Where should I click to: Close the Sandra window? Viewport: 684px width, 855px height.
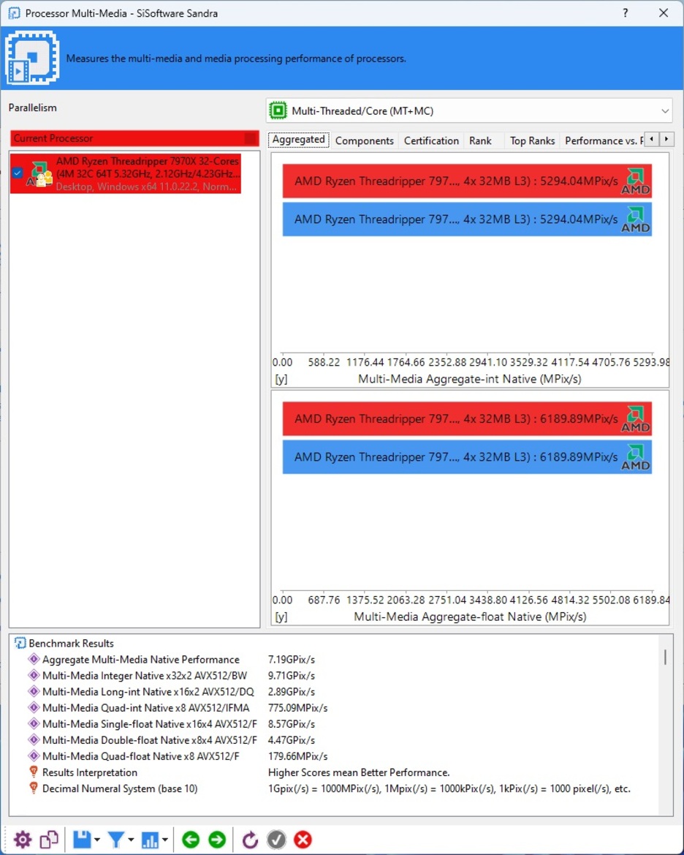(664, 12)
